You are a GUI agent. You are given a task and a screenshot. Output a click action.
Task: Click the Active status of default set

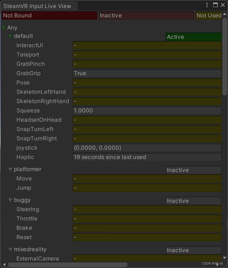click(193, 37)
